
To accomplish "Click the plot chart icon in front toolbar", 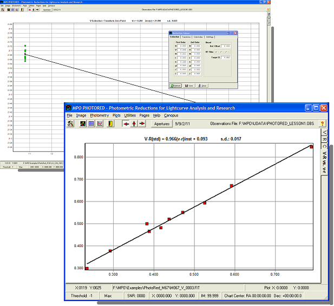I will pos(100,123).
